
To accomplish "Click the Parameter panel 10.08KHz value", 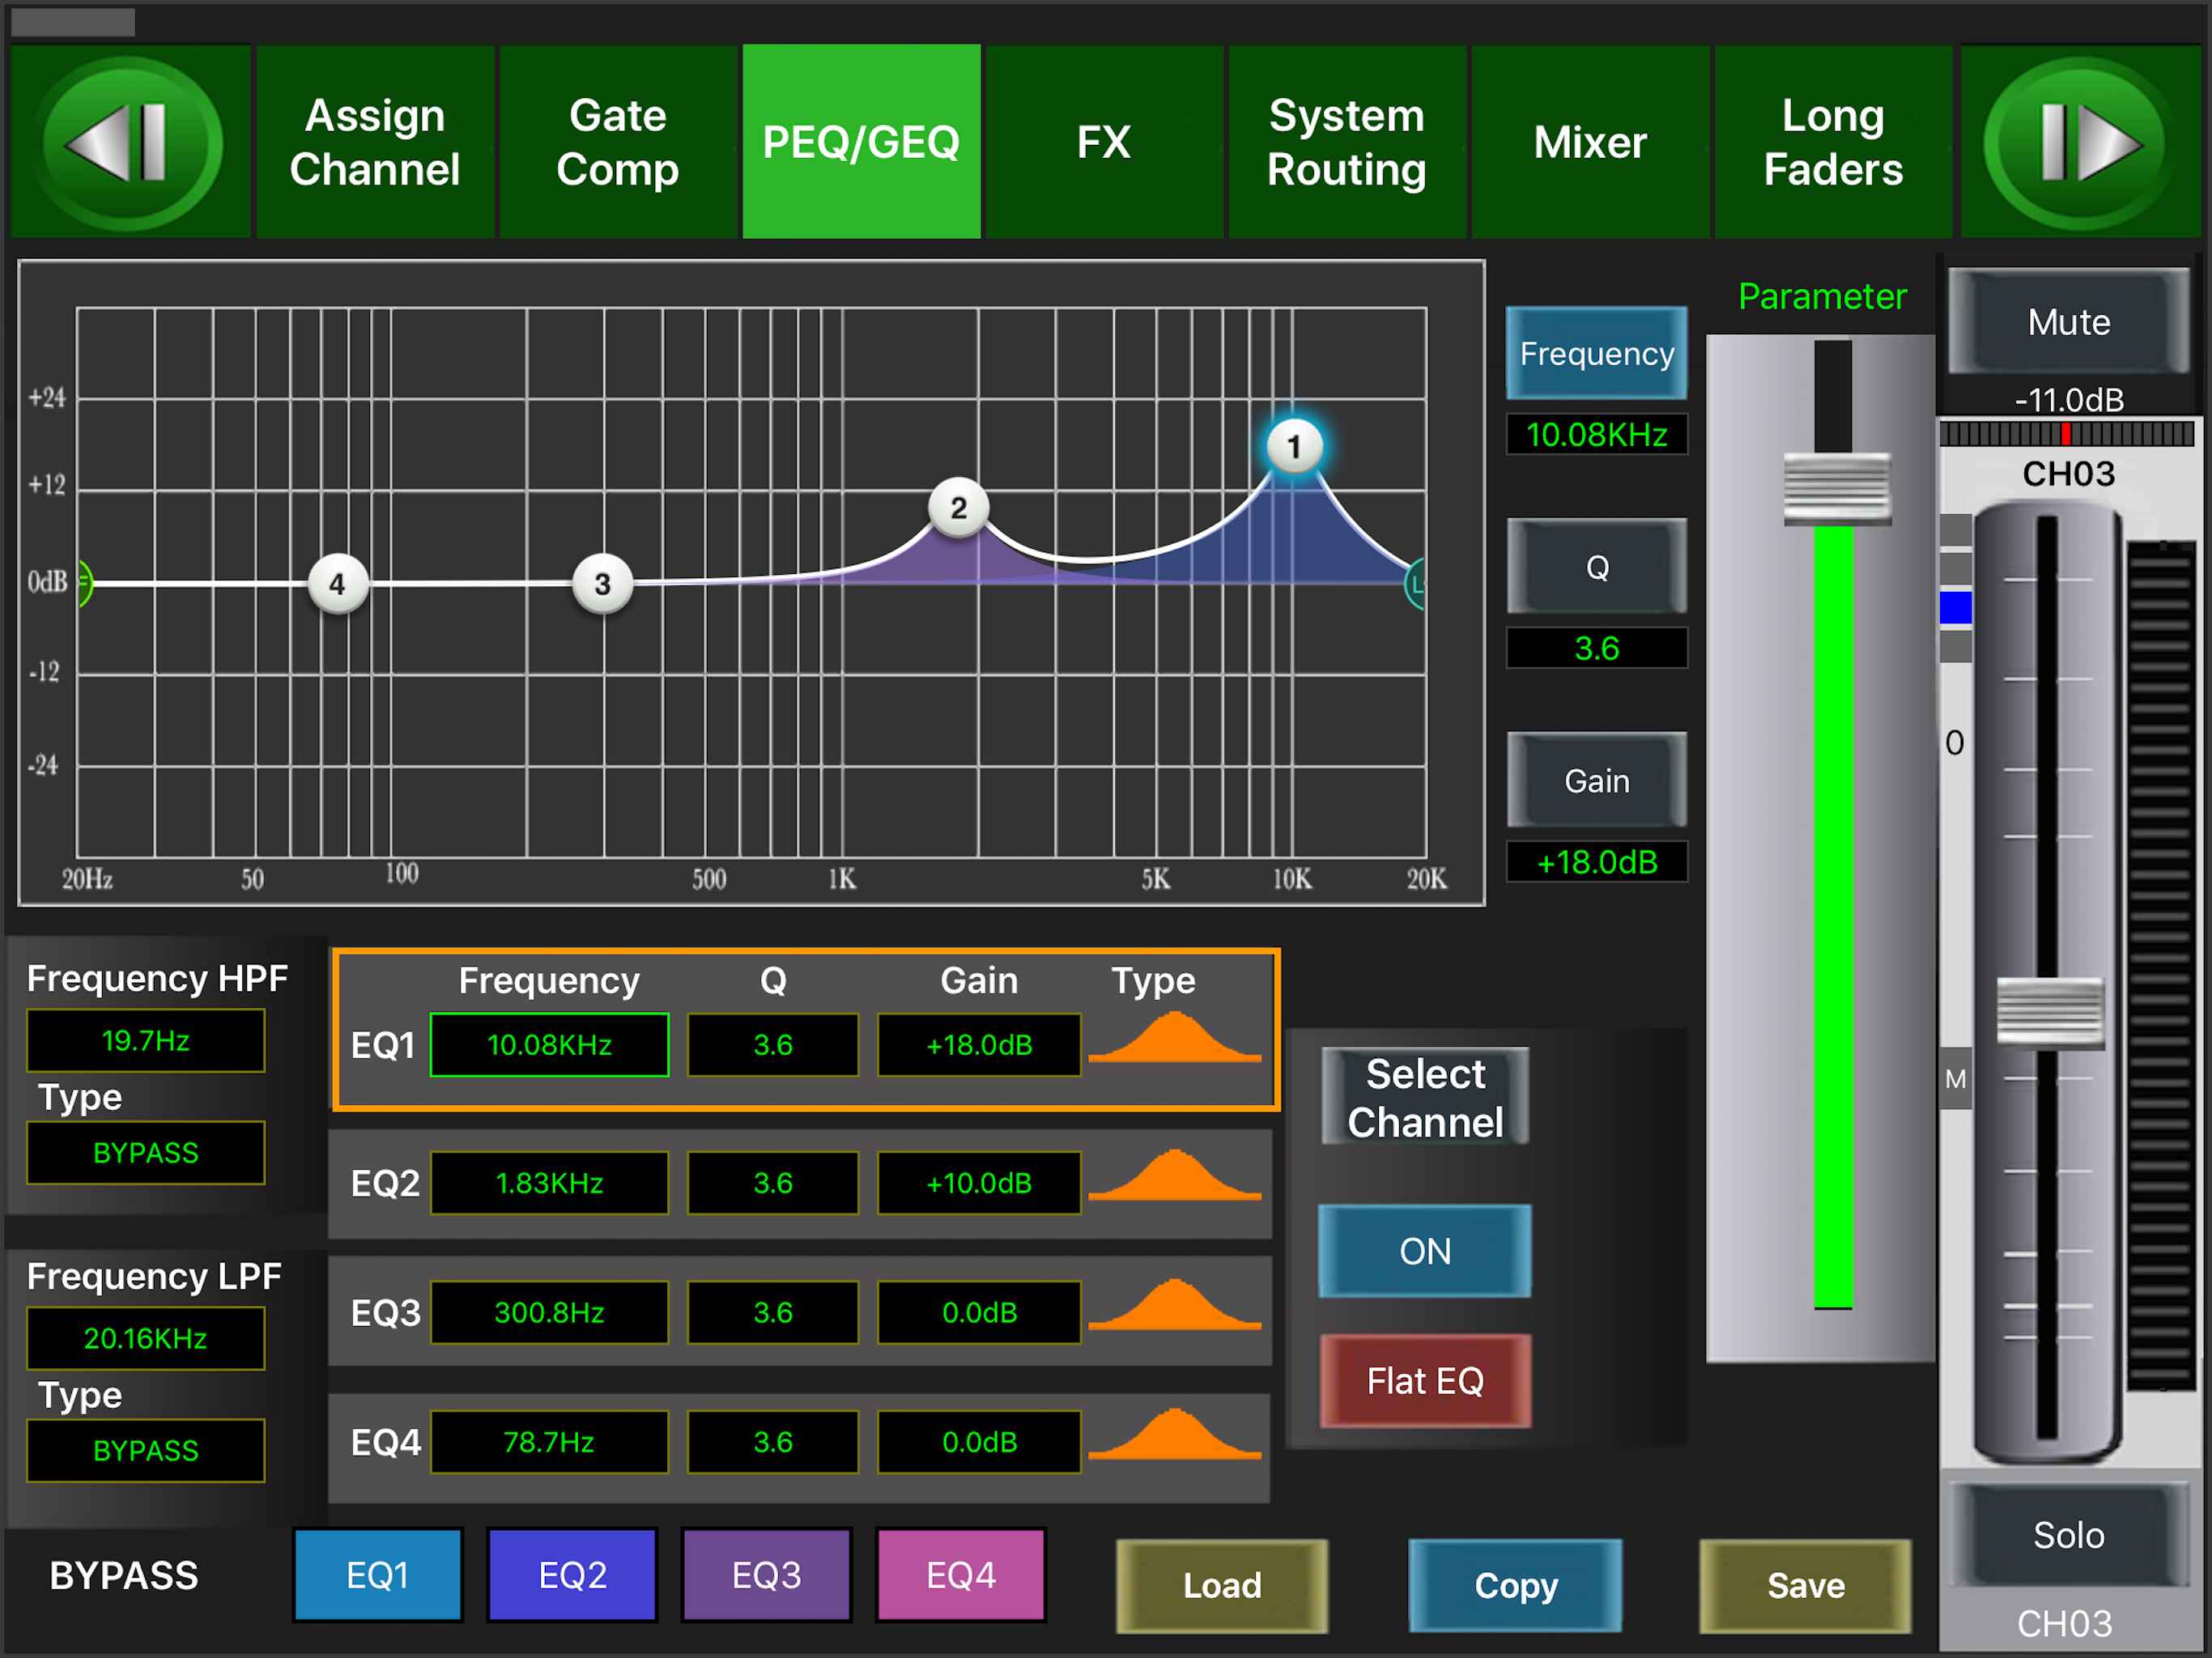I will pos(1597,434).
